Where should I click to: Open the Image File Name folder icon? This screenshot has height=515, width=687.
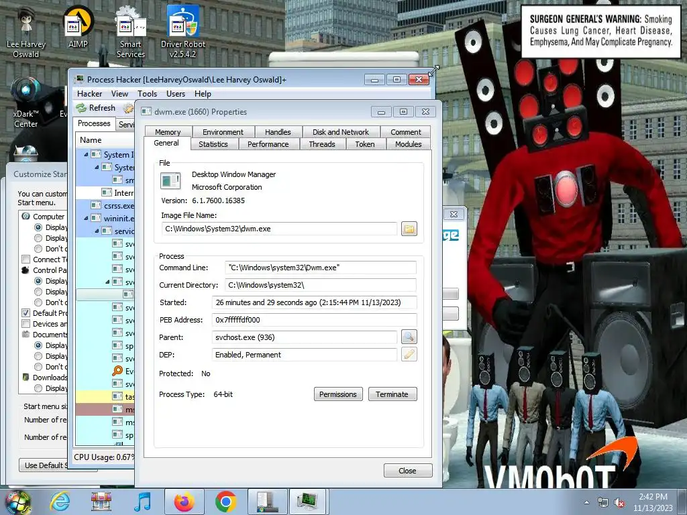coord(409,229)
